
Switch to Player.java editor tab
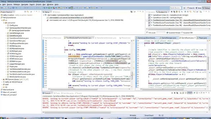pos(203,38)
